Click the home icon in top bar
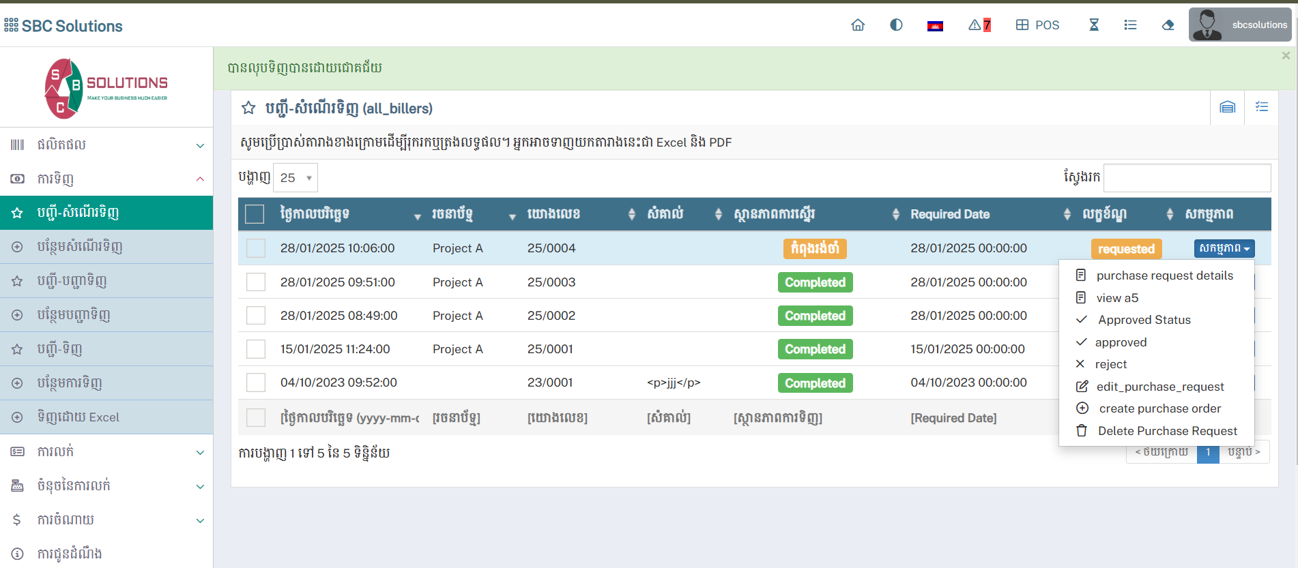This screenshot has width=1298, height=568. (858, 25)
